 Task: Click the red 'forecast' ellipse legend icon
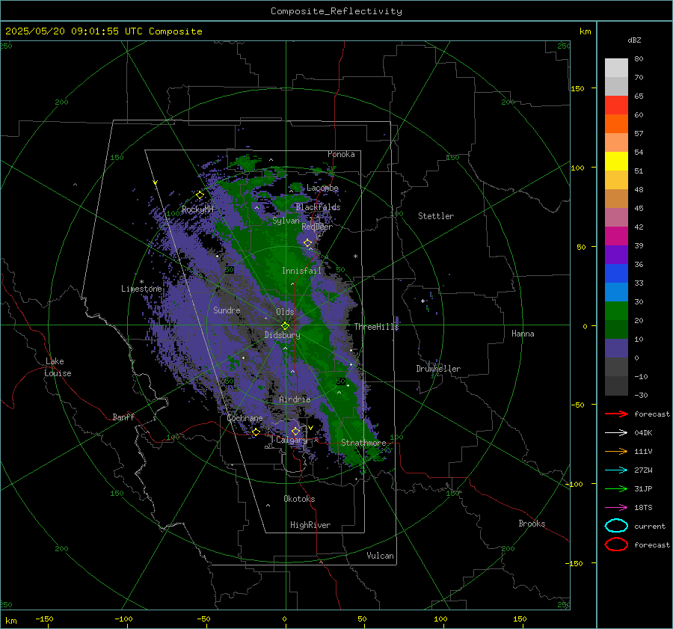616,544
